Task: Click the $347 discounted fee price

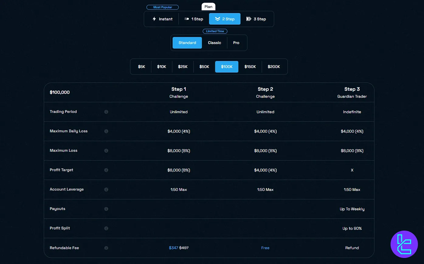Action: click(x=173, y=248)
